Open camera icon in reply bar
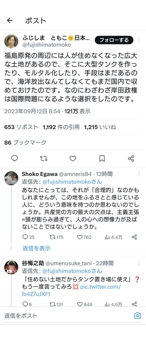Screen dimensions: 146x341 pyautogui.click(x=137, y=315)
